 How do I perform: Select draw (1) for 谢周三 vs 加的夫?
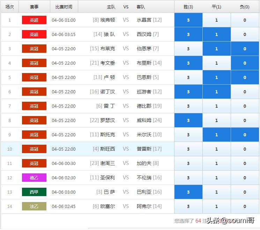pyautogui.click(x=217, y=163)
